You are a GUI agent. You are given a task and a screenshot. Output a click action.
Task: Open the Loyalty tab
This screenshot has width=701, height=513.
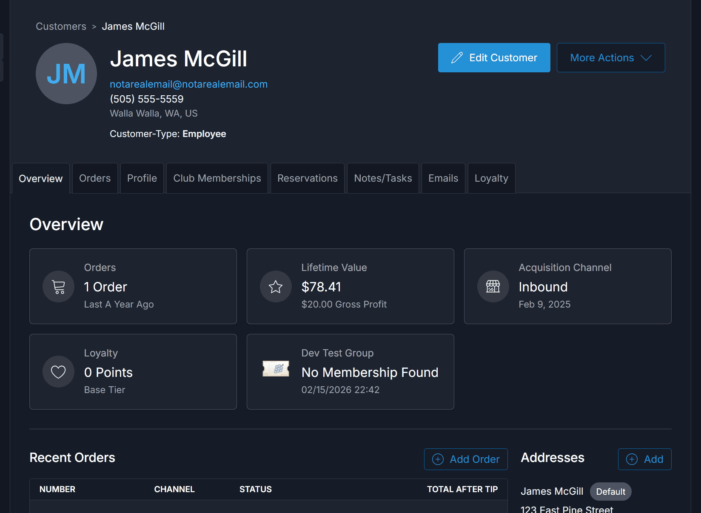tap(491, 178)
